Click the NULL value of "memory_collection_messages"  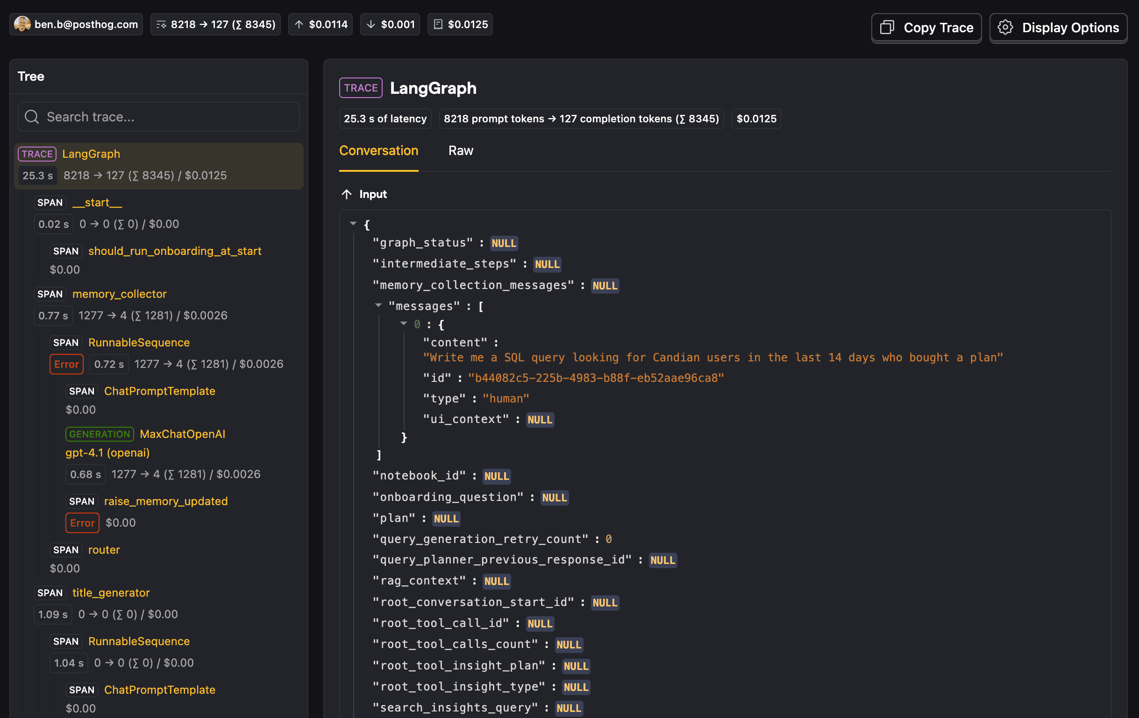pyautogui.click(x=605, y=286)
